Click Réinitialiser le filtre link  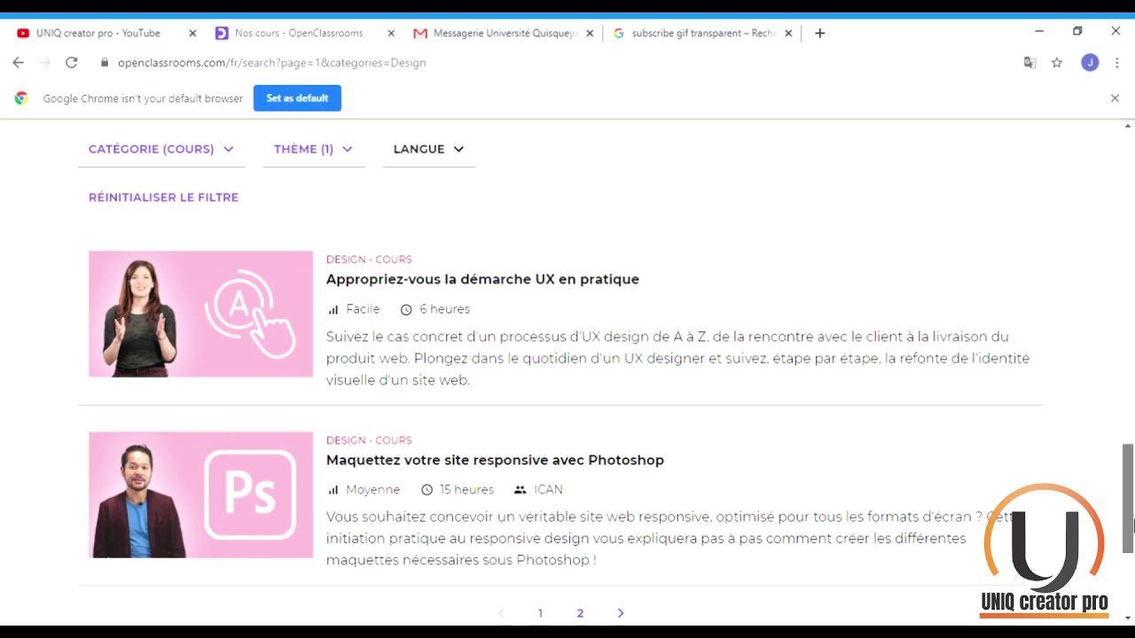[x=163, y=198]
